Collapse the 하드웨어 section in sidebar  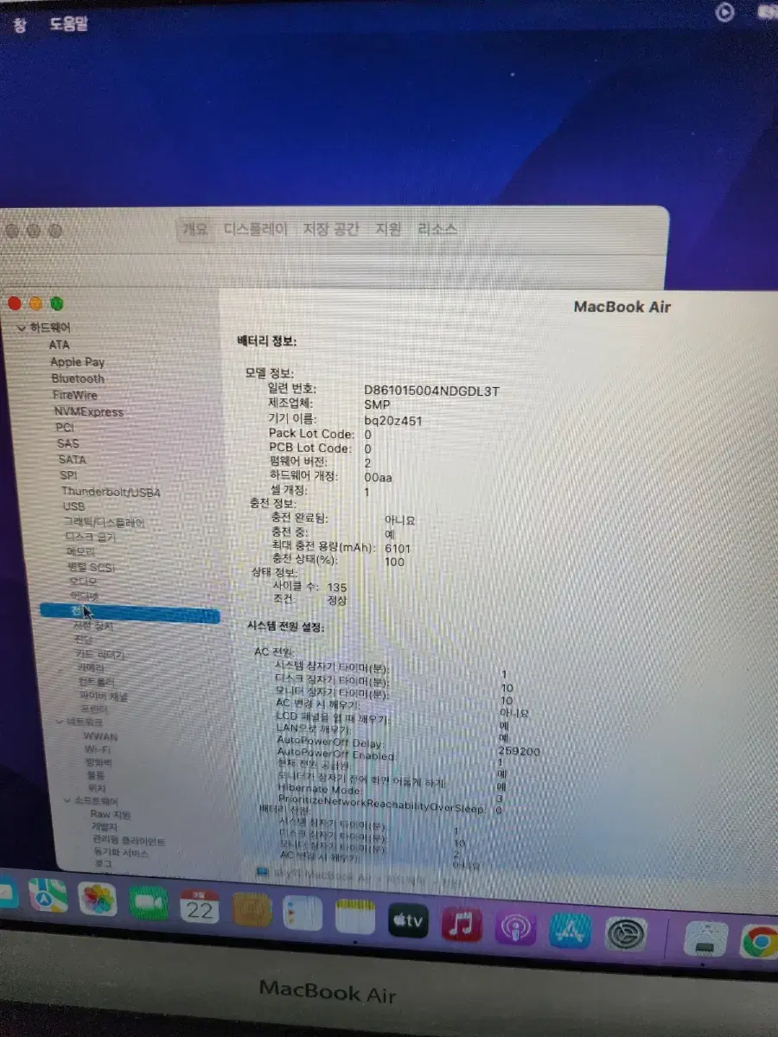coord(22,328)
